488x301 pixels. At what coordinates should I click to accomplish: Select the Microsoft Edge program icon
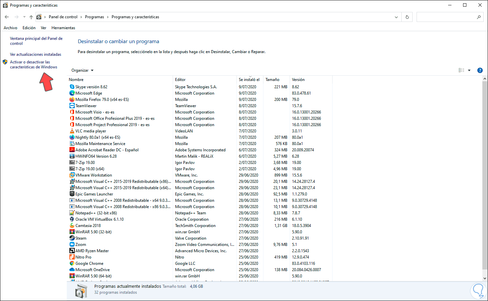[72, 93]
